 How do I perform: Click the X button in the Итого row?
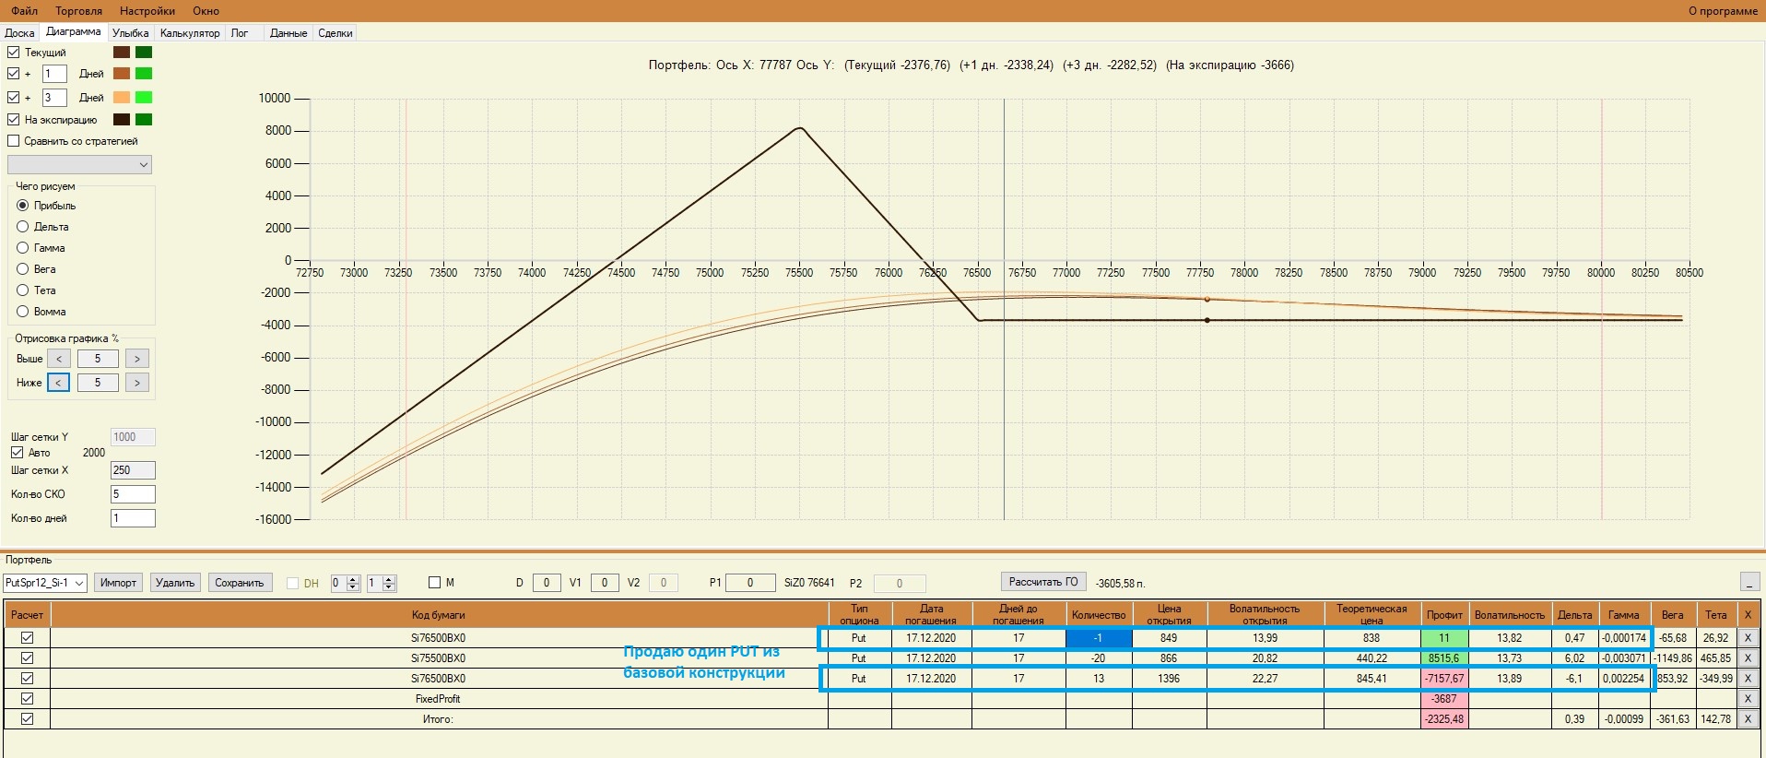(1748, 719)
